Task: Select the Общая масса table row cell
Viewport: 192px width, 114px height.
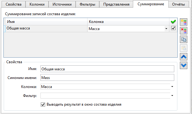Action: (x=47, y=28)
